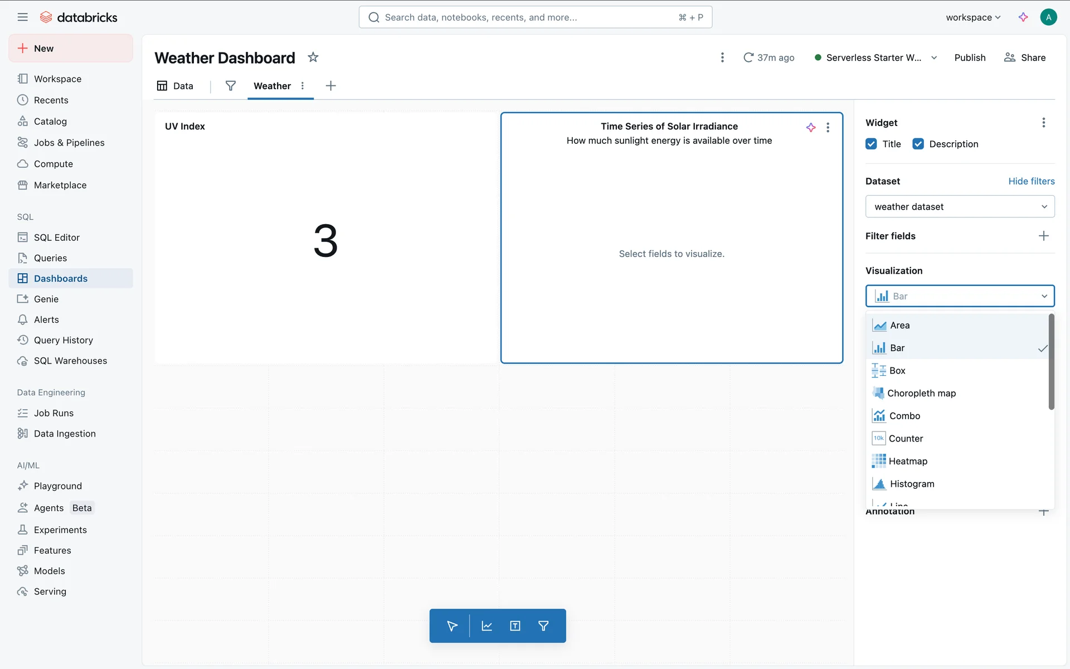Click the Publish button

pos(970,57)
